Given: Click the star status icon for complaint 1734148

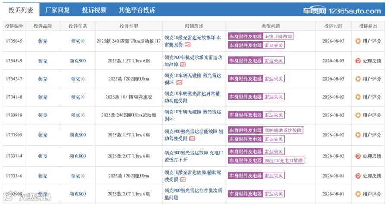Looking at the screenshot, I should 358,97.
